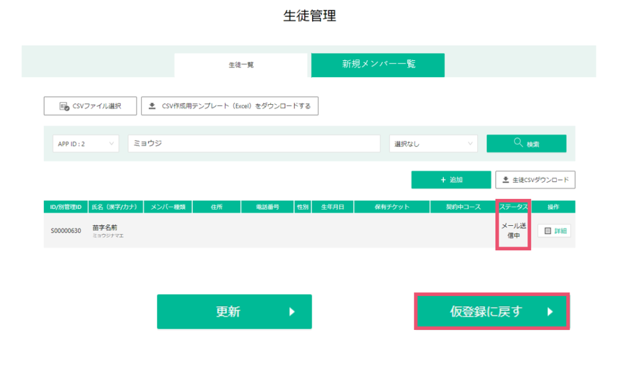
Task: Click the 詳細 list icon
Action: (548, 231)
